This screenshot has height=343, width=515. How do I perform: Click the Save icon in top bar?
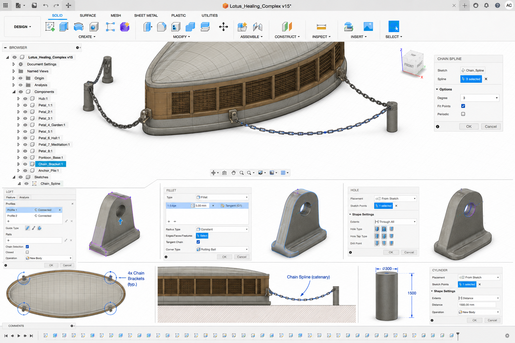pyautogui.click(x=34, y=5)
